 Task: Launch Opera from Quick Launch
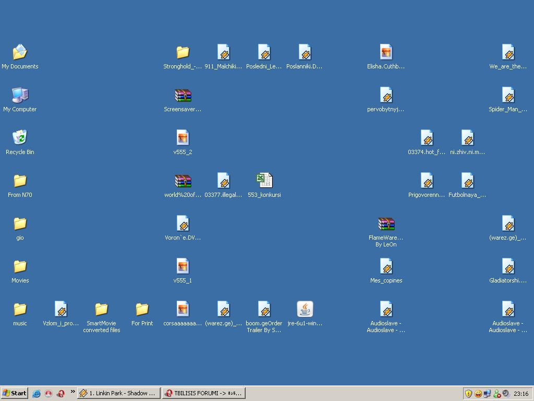(60, 393)
